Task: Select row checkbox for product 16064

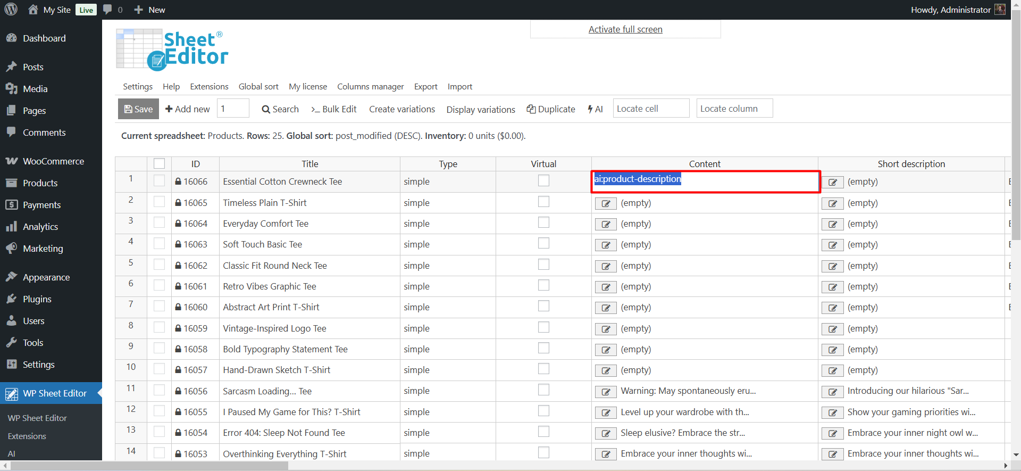Action: (x=159, y=222)
